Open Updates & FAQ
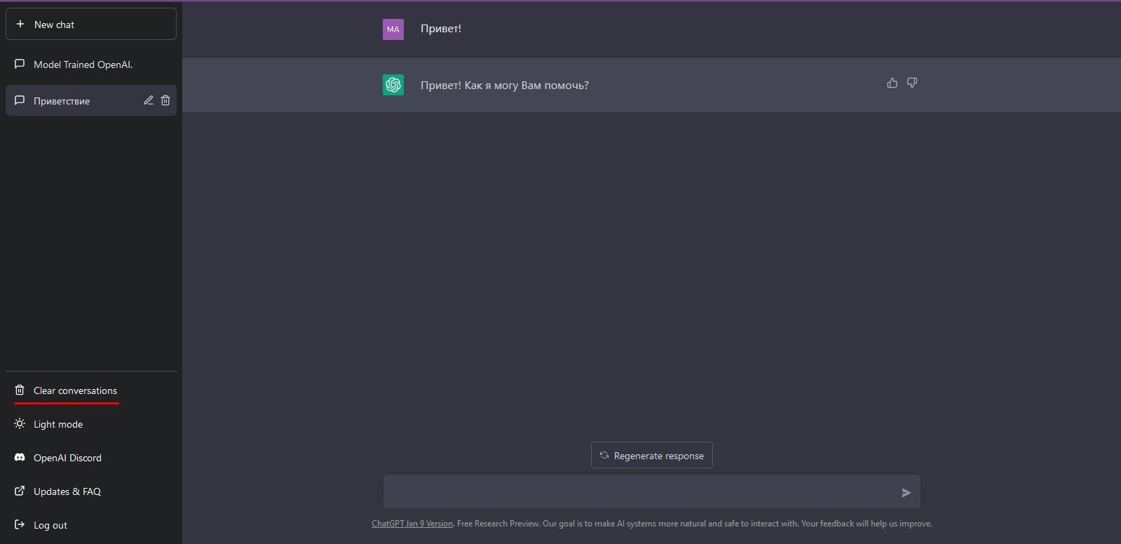 [91, 491]
